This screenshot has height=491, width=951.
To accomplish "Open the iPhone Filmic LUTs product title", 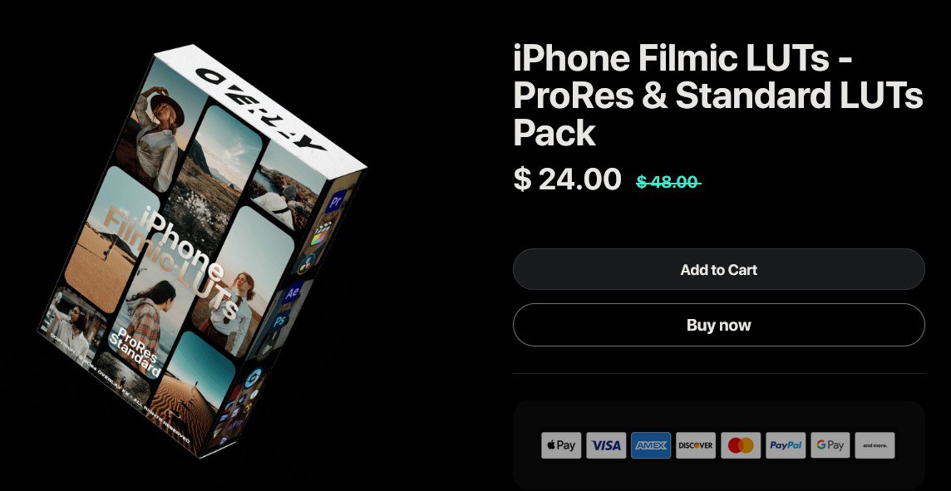I will tap(718, 96).
